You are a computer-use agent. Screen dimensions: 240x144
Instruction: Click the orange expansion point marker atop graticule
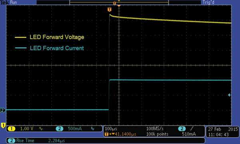coord(119,6)
